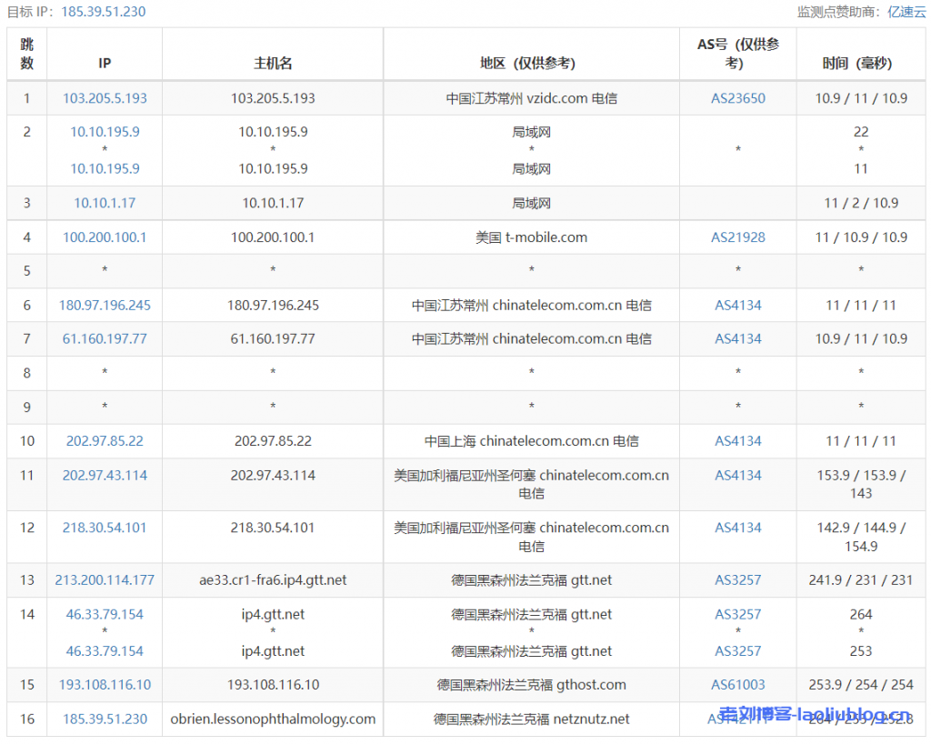The image size is (931, 745).
Task: Click the 主机名 column header
Action: click(x=273, y=64)
